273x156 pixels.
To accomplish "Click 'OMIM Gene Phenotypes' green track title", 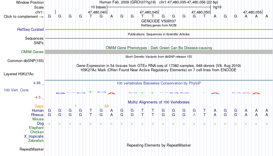I will pyautogui.click(x=159, y=48).
